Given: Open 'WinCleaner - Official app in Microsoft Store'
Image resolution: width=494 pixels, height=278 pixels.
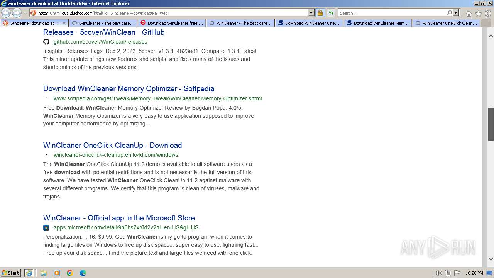Looking at the screenshot, I should click(x=119, y=218).
